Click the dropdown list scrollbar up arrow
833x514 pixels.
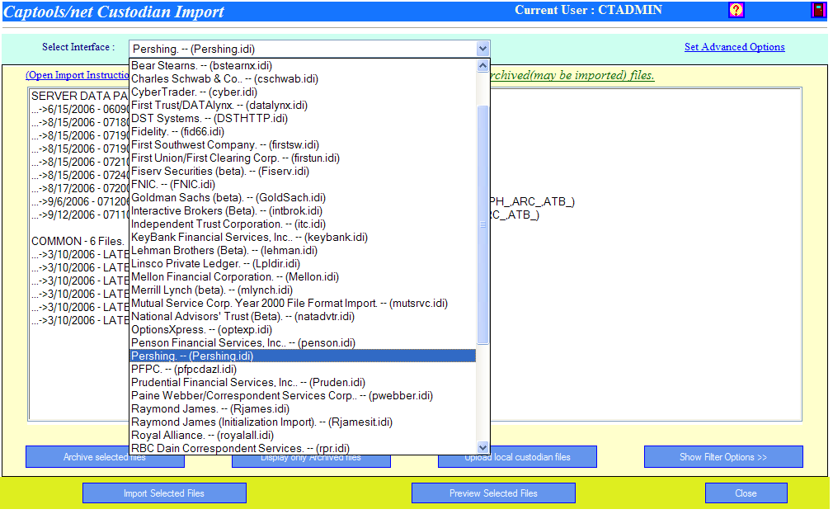(482, 65)
